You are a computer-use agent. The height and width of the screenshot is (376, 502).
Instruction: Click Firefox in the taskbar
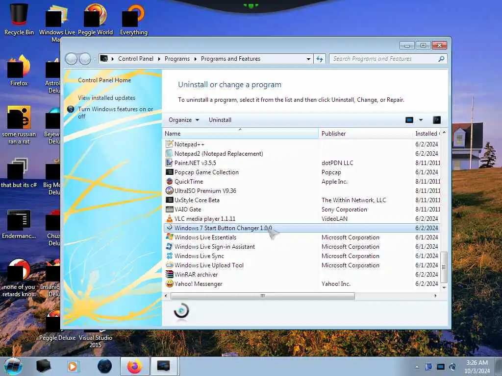pyautogui.click(x=134, y=366)
